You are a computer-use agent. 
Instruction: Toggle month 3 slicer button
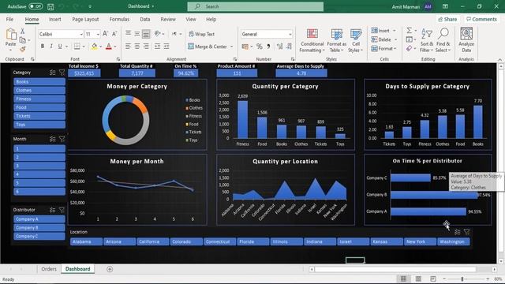click(x=39, y=166)
